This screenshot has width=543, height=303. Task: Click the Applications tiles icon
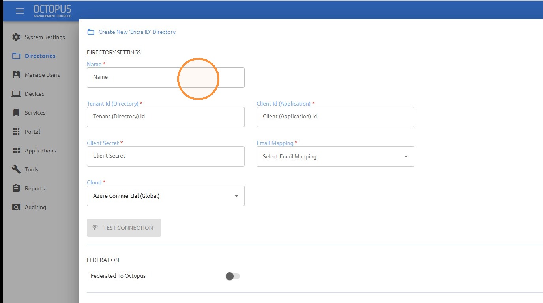(16, 151)
